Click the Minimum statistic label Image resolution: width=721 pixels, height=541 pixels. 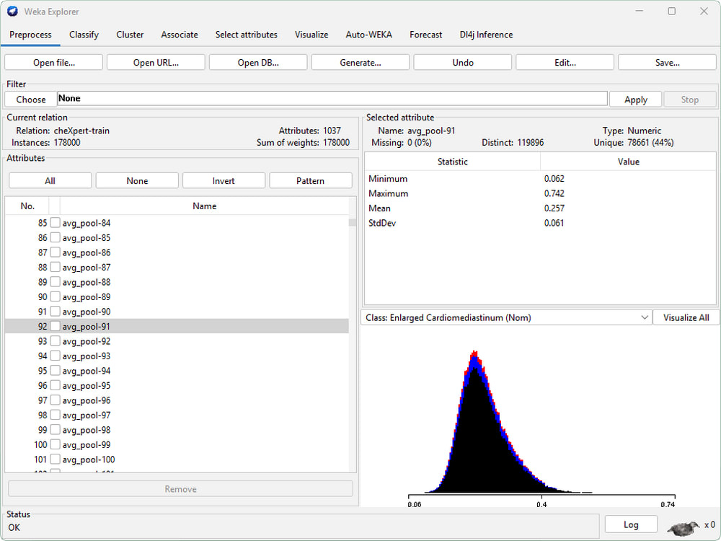(x=388, y=178)
